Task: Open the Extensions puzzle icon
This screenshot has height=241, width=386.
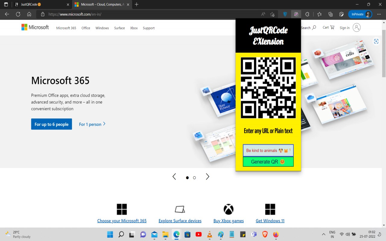Action: [x=307, y=14]
